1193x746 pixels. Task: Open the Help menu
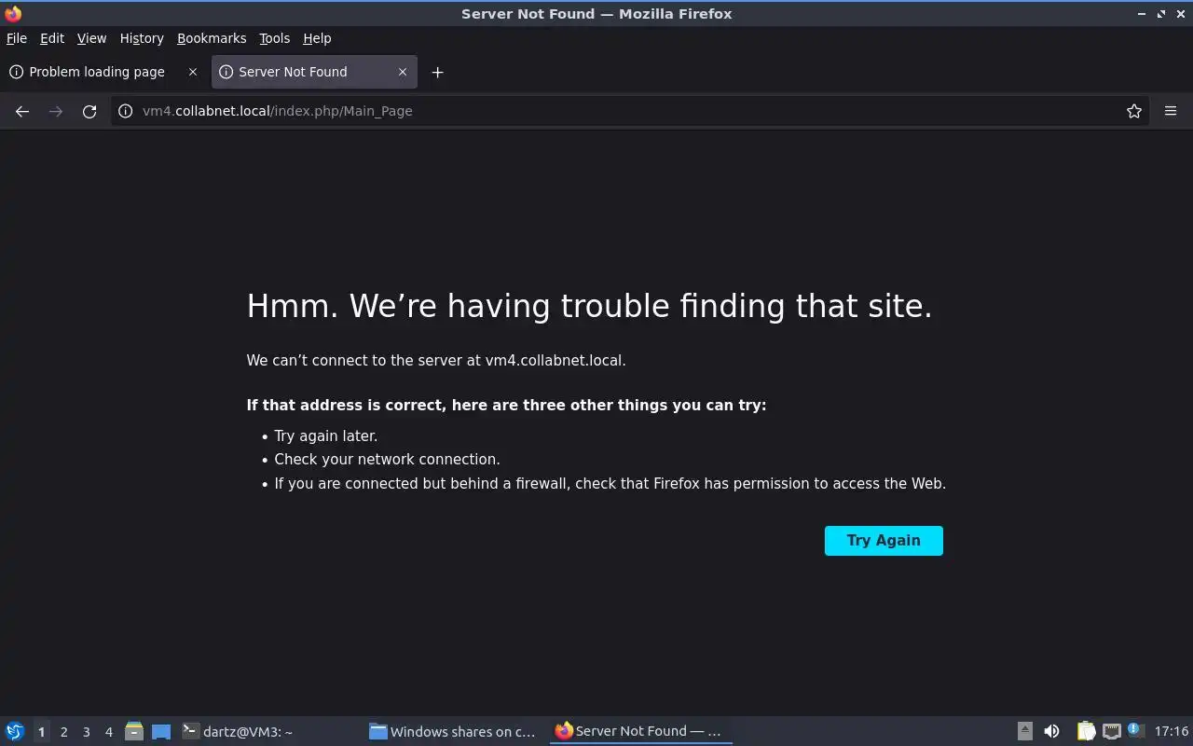317,38
